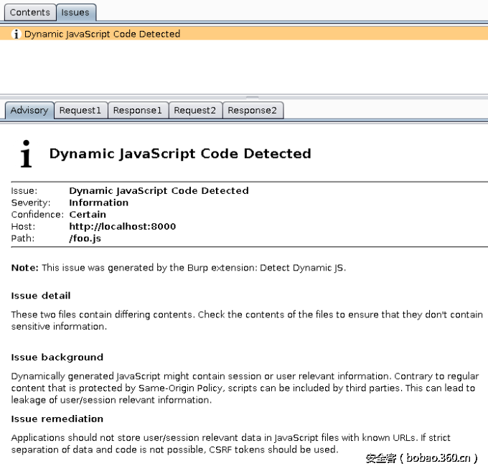Show the Response1 tab
The width and height of the screenshot is (488, 471).
pyautogui.click(x=138, y=111)
